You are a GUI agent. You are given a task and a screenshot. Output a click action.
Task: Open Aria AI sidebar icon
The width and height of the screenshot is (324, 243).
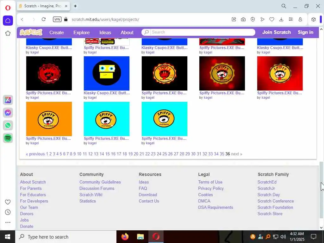coord(8,100)
